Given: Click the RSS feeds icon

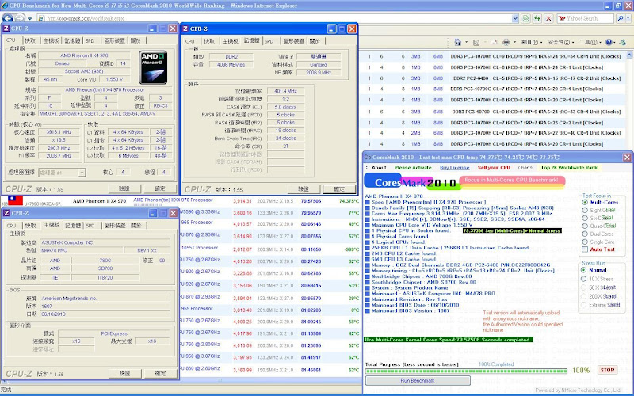Looking at the screenshot, I should click(476, 42).
